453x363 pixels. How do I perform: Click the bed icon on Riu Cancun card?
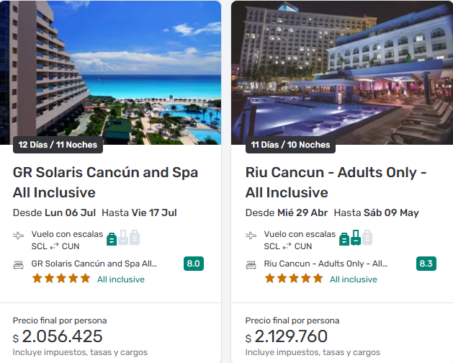tap(251, 264)
